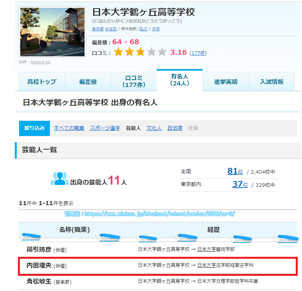This screenshot has height=291, width=302.
Task: Click the 11件中 1-11件を表示 result count
Action: 46,203
